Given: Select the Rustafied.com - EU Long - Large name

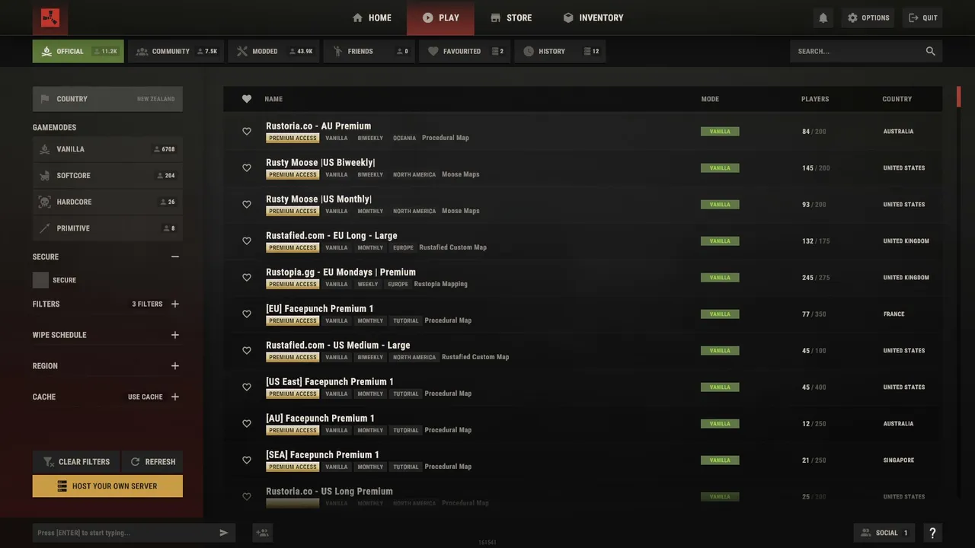Looking at the screenshot, I should pyautogui.click(x=331, y=236).
